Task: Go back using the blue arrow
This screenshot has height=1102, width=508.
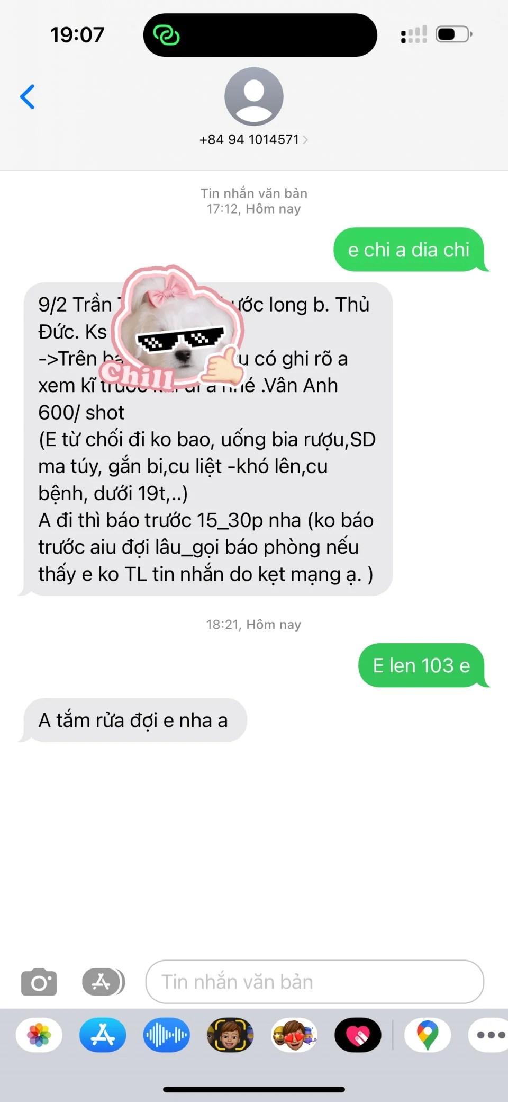Action: tap(28, 97)
